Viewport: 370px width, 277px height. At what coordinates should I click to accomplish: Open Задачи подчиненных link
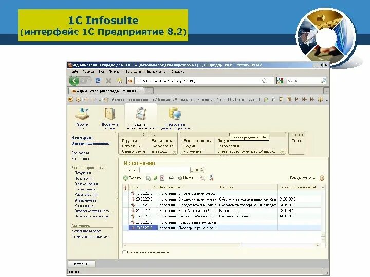pos(90,143)
